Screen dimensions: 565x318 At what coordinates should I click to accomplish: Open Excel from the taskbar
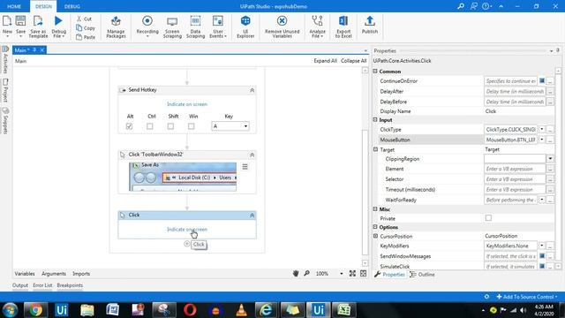pos(343,310)
